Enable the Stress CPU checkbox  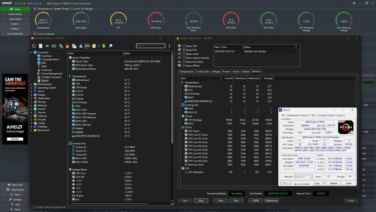pyautogui.click(x=184, y=46)
